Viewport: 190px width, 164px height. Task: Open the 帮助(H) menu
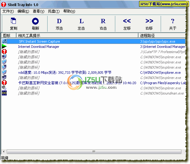pos(69,11)
